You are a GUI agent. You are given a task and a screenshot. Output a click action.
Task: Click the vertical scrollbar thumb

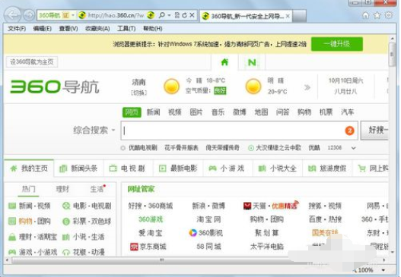tap(392, 55)
